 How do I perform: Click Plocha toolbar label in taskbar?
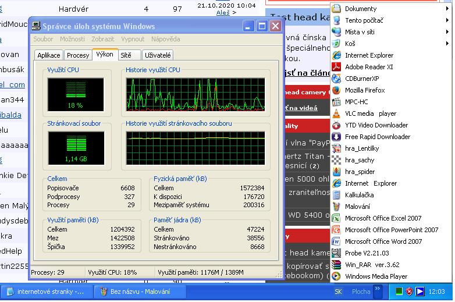click(x=361, y=292)
